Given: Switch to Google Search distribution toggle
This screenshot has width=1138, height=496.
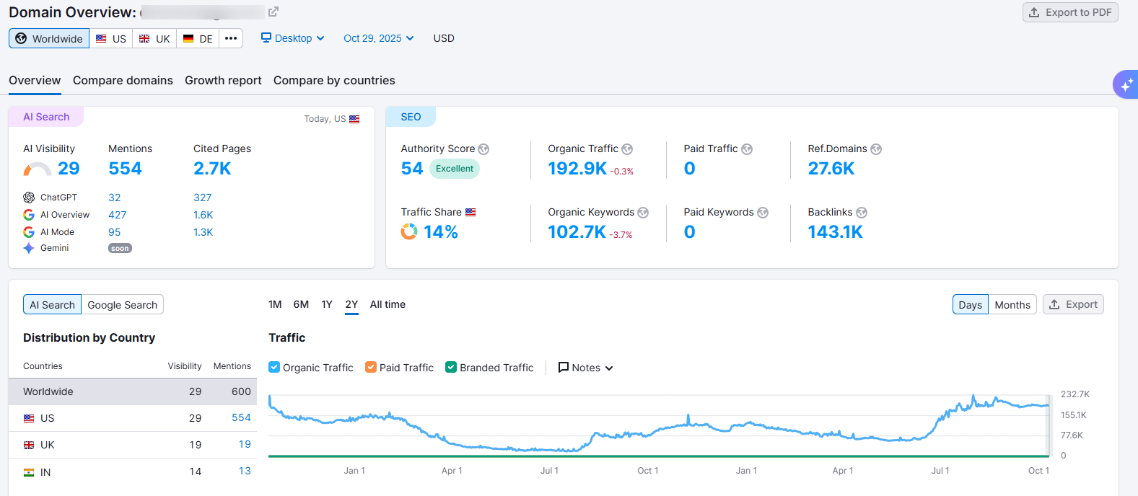Looking at the screenshot, I should click(x=123, y=304).
